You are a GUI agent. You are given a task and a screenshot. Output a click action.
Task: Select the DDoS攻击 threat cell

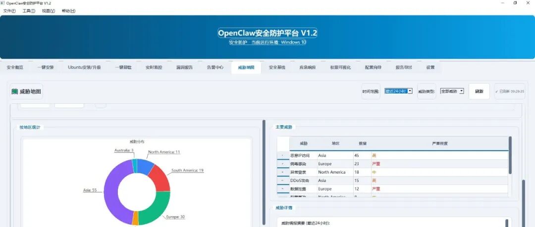(303, 181)
